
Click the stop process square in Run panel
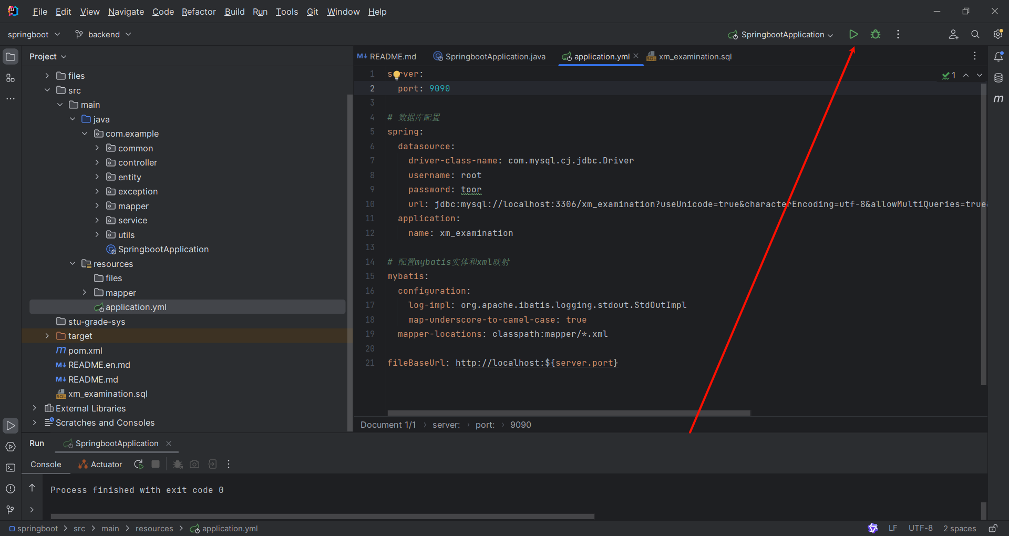click(156, 464)
